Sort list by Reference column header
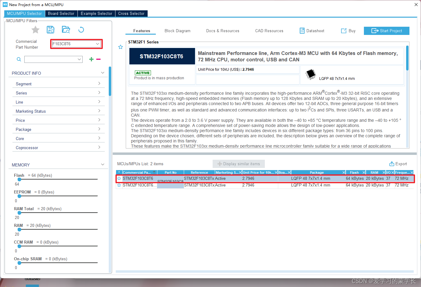This screenshot has width=421, height=287. point(199,173)
